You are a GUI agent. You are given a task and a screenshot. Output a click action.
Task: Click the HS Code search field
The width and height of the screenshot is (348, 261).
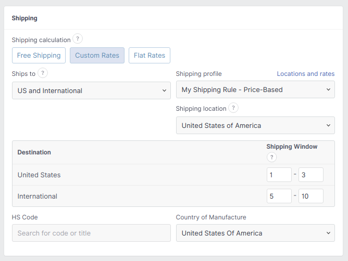[x=91, y=233]
